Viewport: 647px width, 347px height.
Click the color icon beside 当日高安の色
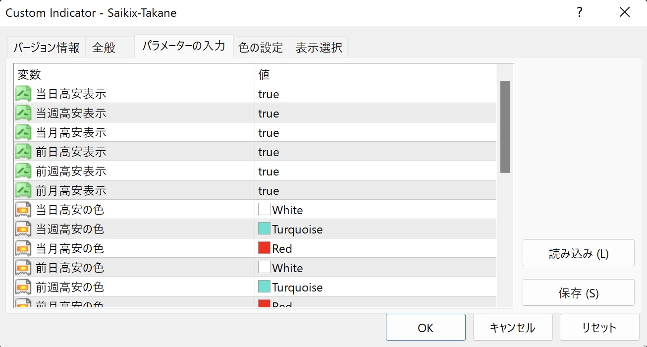(23, 210)
